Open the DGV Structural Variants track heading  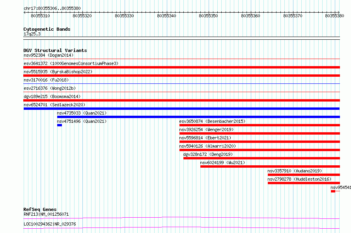click(55, 50)
